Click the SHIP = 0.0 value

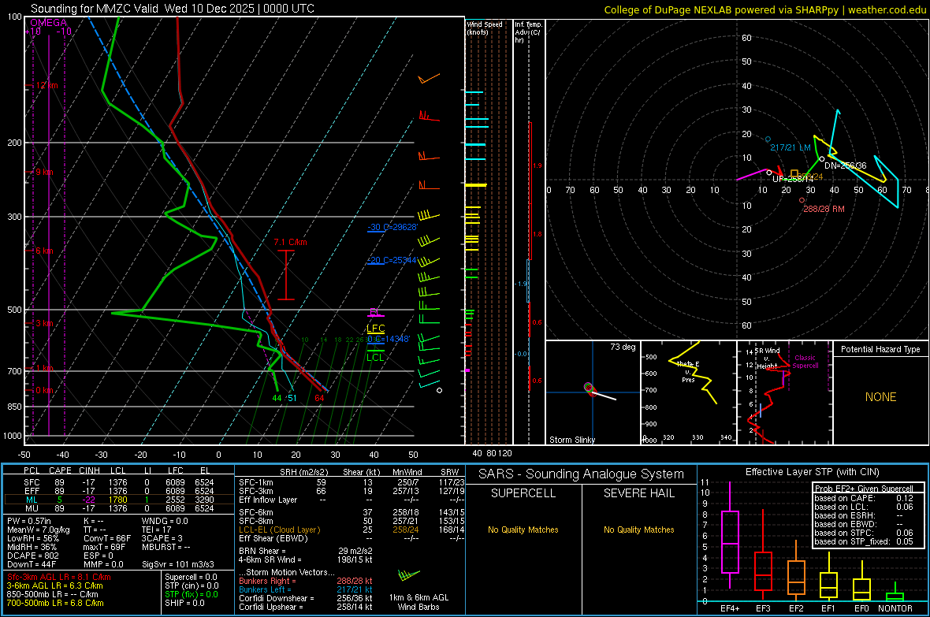click(184, 603)
